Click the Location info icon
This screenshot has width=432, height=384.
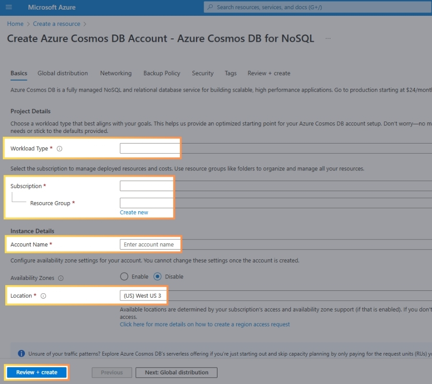[43, 296]
